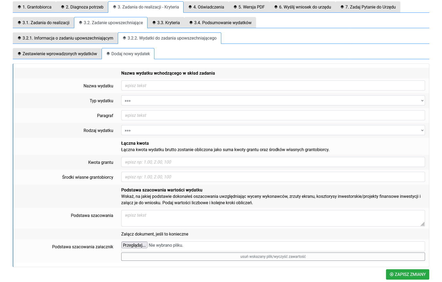Screen dimensions: 442x282
Task: Switch to 2. Diagnoza potrzeb tab
Action: coord(82,7)
